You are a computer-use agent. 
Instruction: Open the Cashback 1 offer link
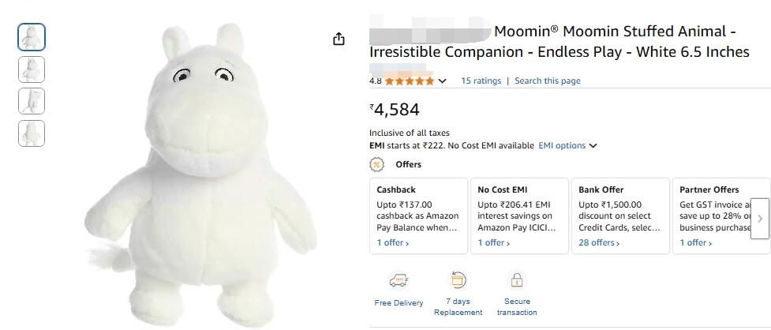coord(392,242)
